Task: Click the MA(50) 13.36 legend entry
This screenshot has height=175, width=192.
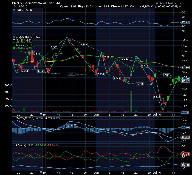Action: coord(22,40)
